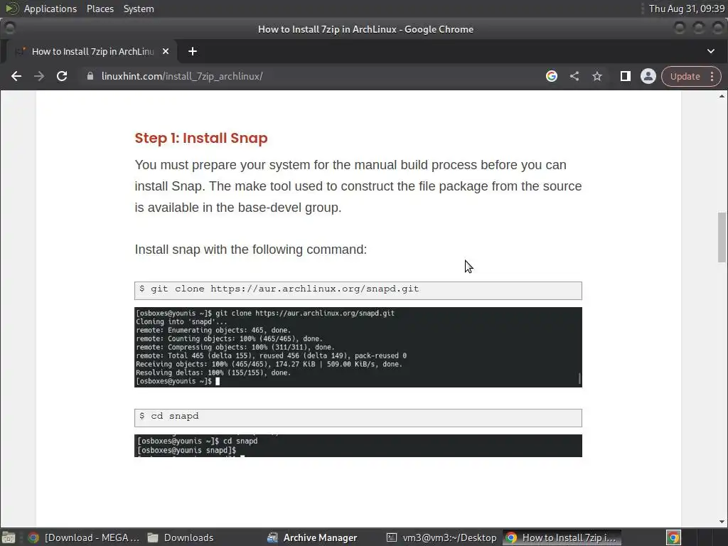Click the clock showing Thu Aug 31
728x546 pixels.
686,9
